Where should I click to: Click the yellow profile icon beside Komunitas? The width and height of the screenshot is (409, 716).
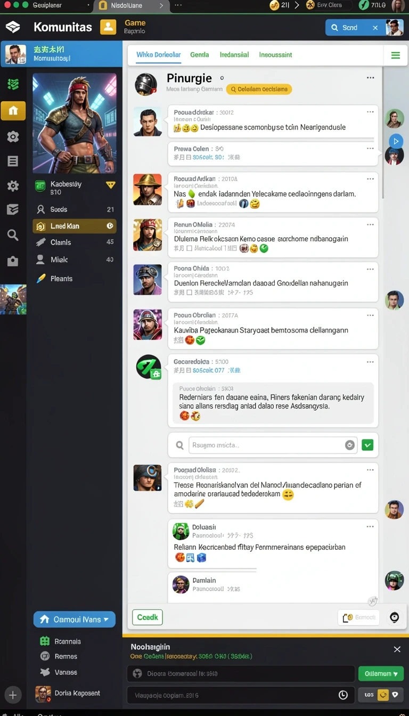tap(108, 27)
